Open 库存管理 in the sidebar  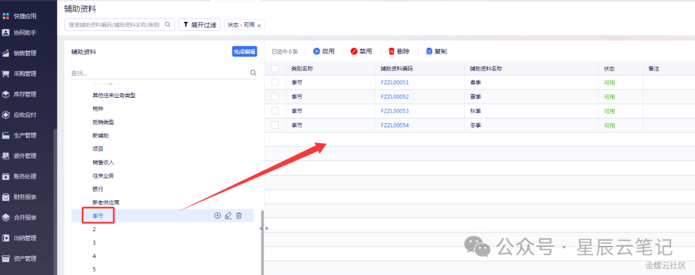pyautogui.click(x=24, y=94)
